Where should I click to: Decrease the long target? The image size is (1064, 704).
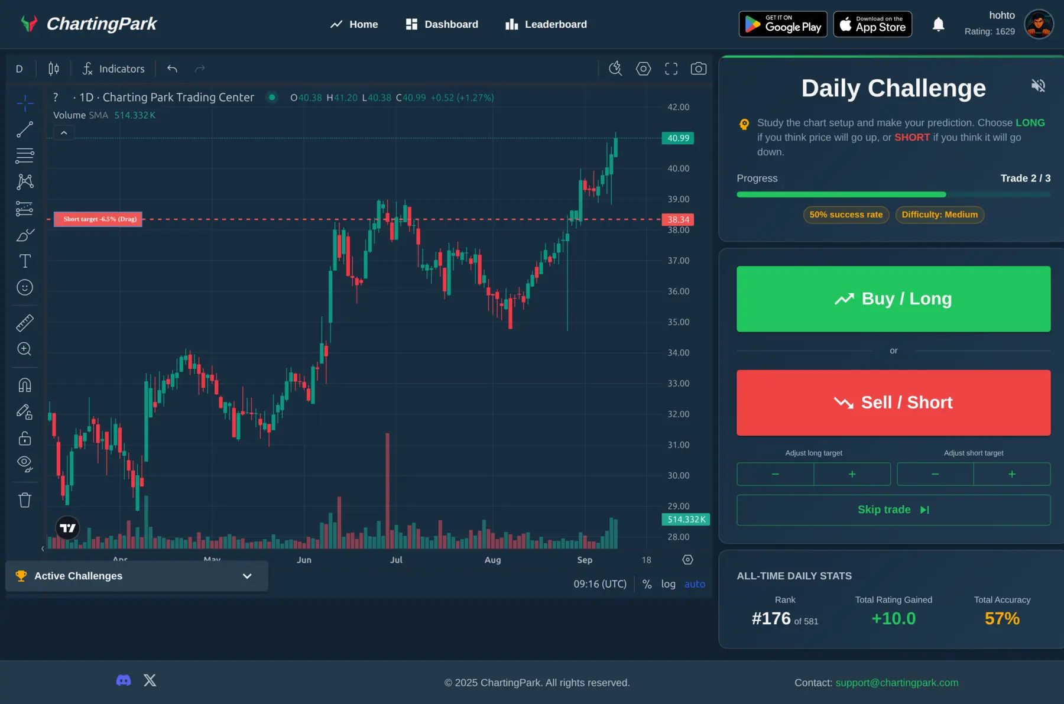click(x=775, y=474)
